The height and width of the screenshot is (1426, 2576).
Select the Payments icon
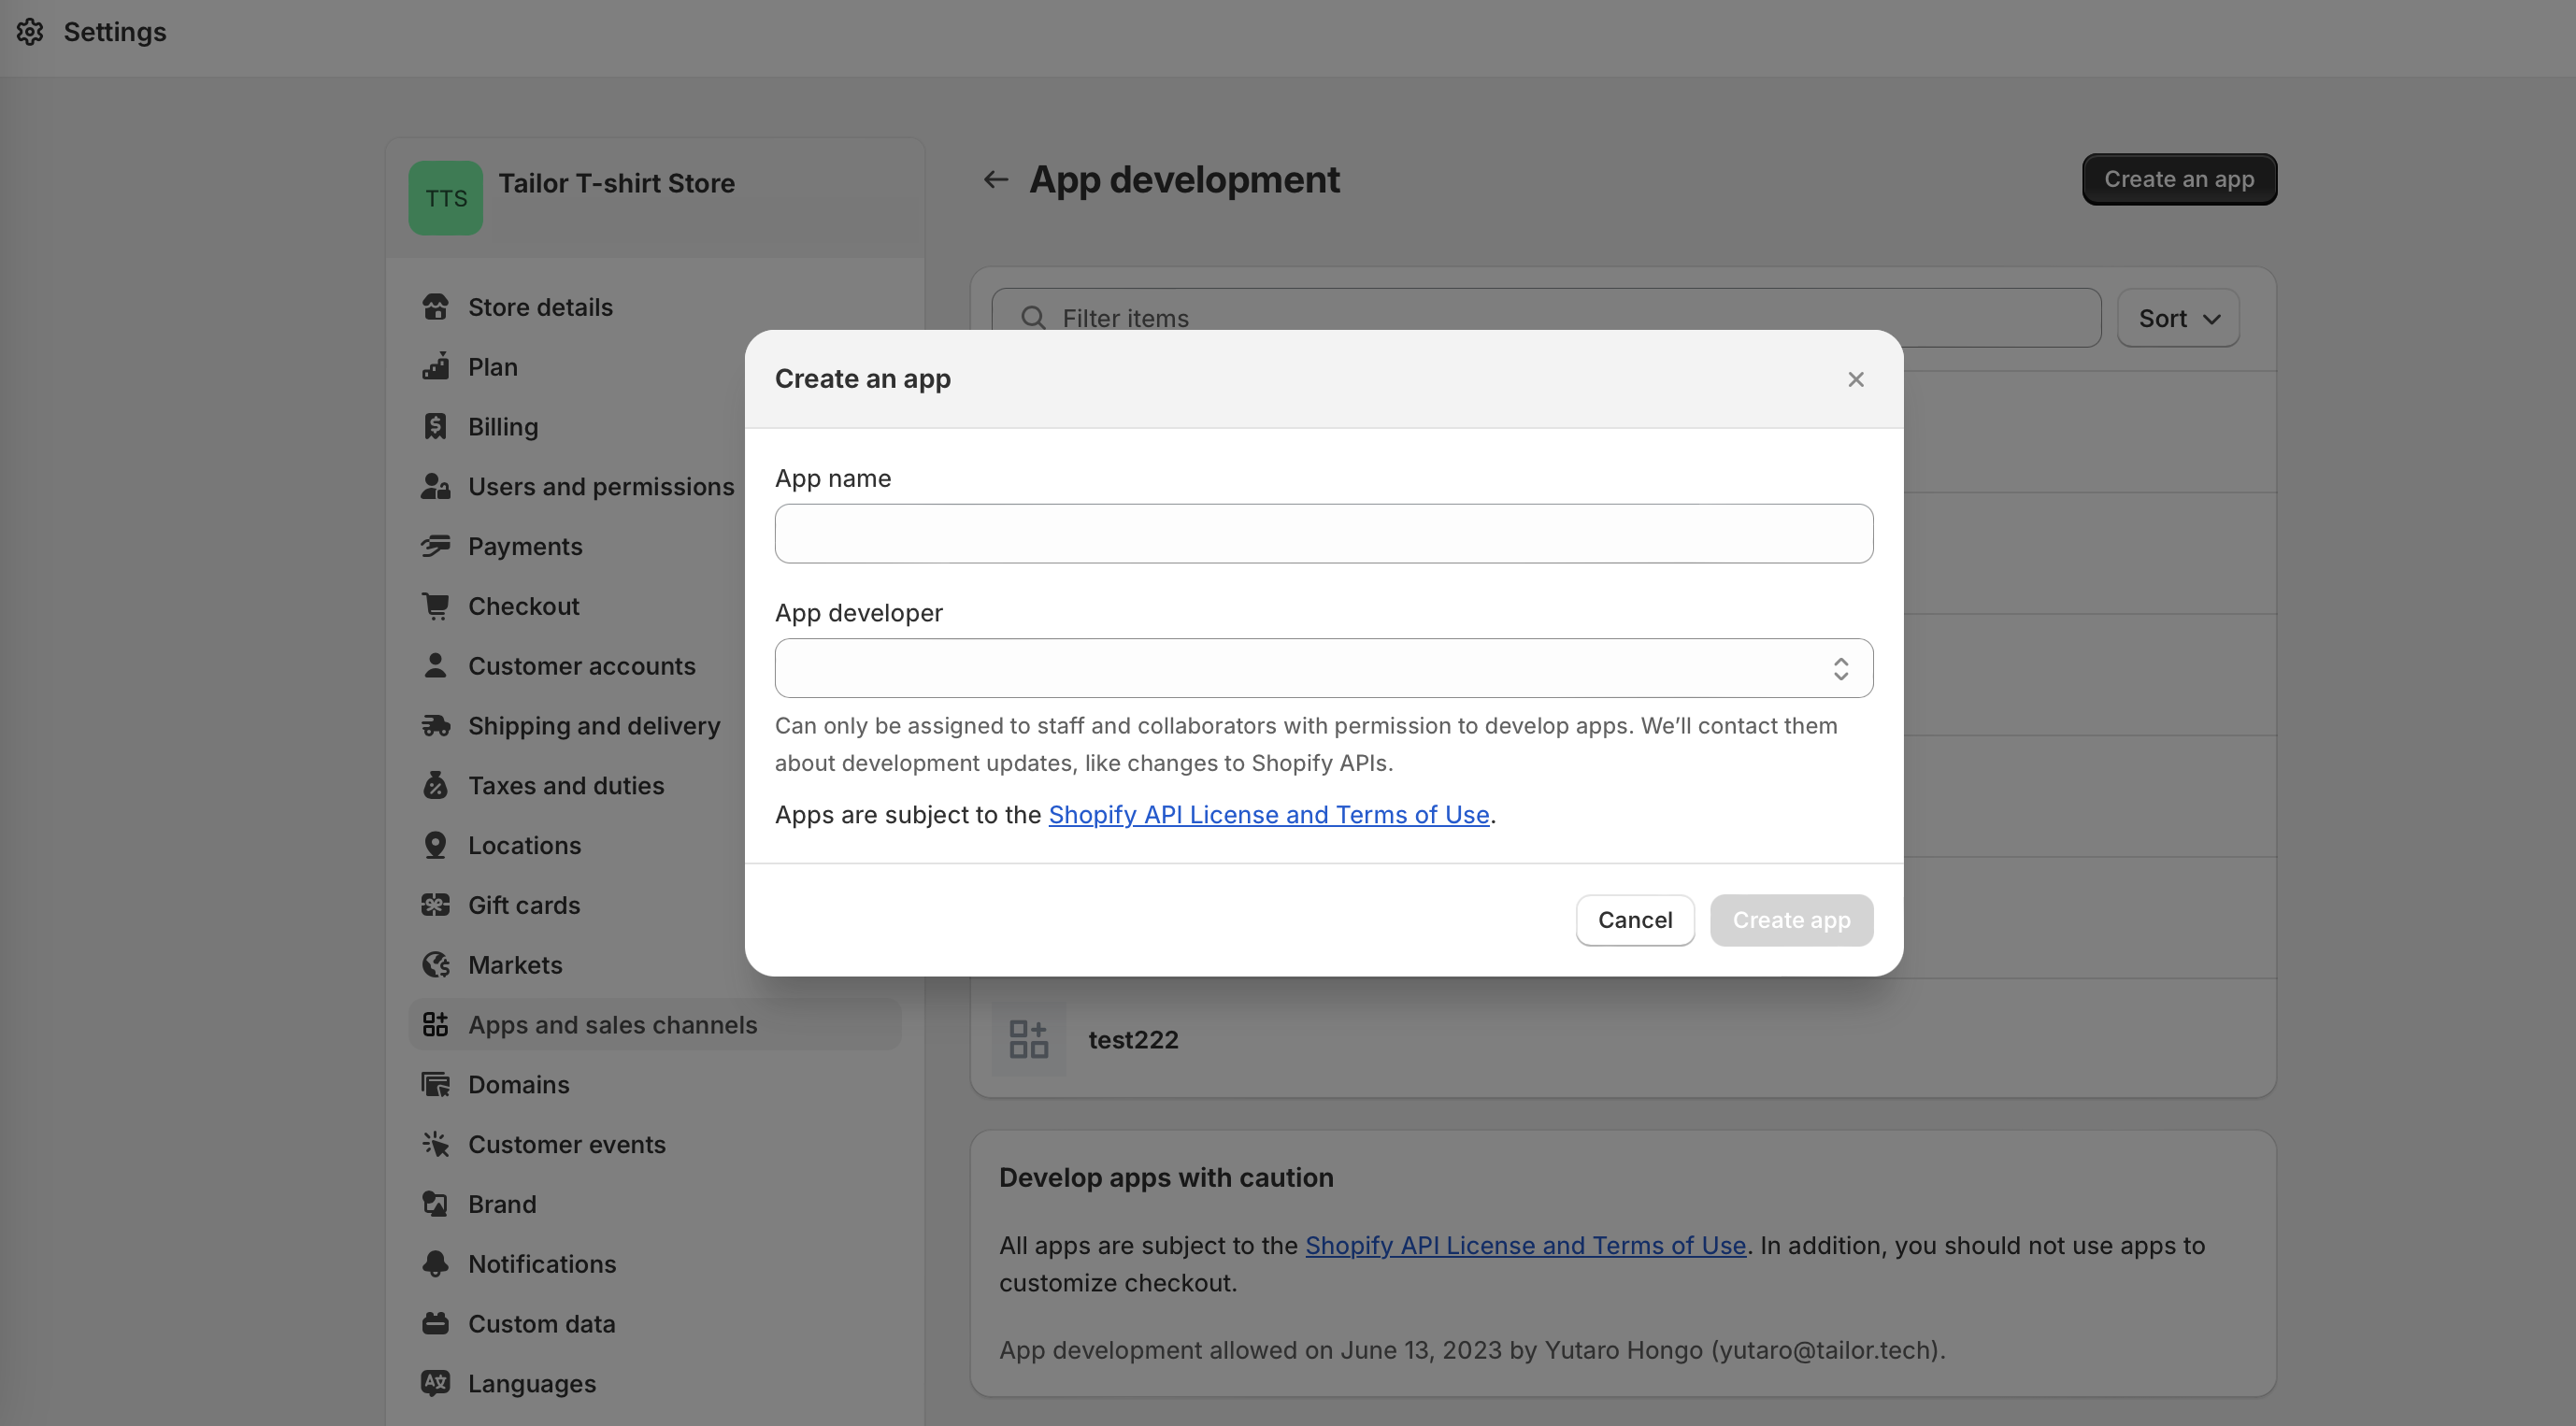[436, 546]
